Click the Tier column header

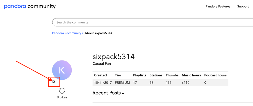[118, 75]
